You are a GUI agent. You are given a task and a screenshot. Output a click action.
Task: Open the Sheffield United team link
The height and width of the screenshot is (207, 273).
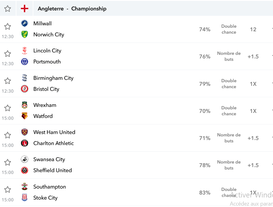click(53, 170)
